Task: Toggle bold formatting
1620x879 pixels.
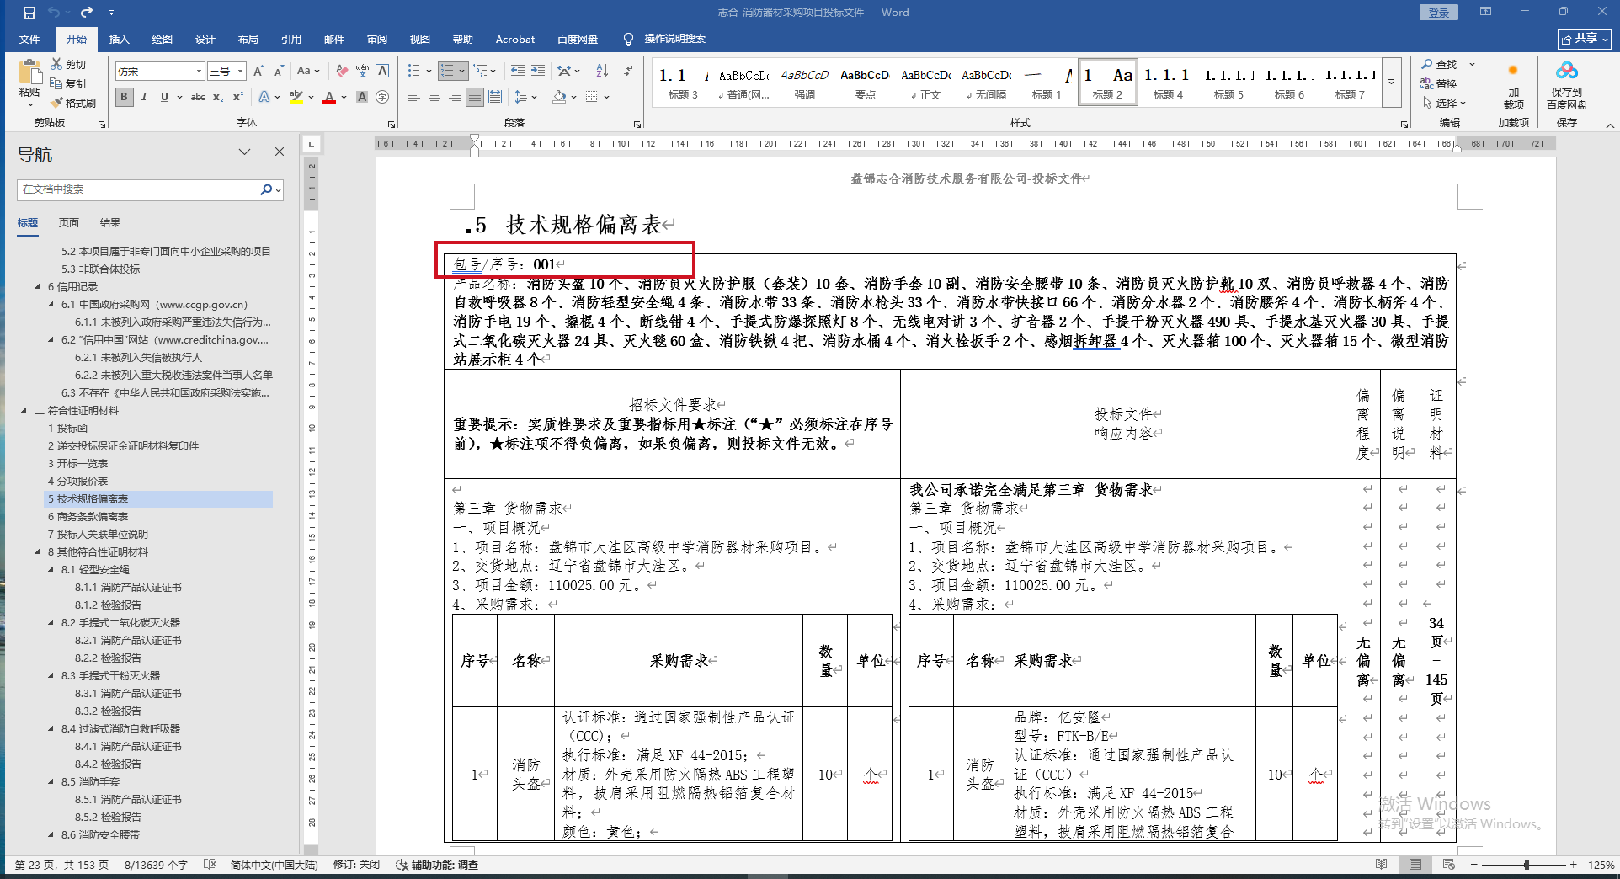Action: click(124, 97)
